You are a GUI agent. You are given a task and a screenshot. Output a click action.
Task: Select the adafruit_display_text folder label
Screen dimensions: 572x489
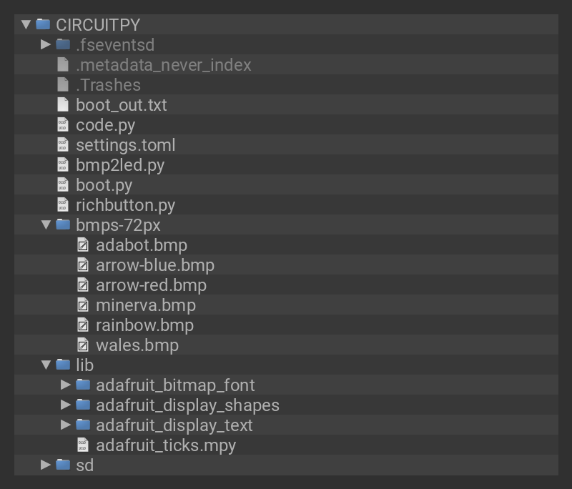pos(174,425)
